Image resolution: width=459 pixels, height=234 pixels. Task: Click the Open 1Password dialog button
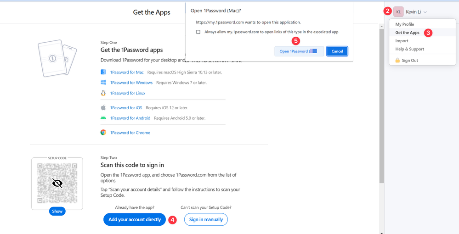[x=299, y=51]
